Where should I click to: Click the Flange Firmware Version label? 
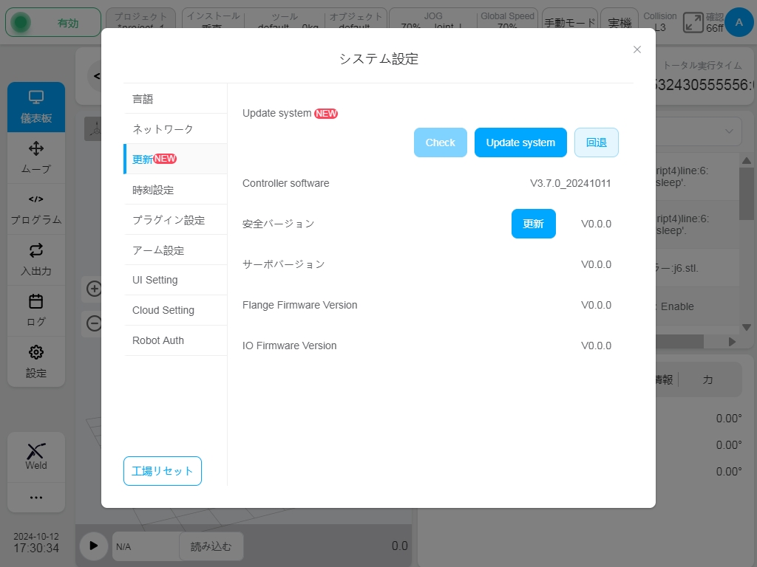(300, 305)
